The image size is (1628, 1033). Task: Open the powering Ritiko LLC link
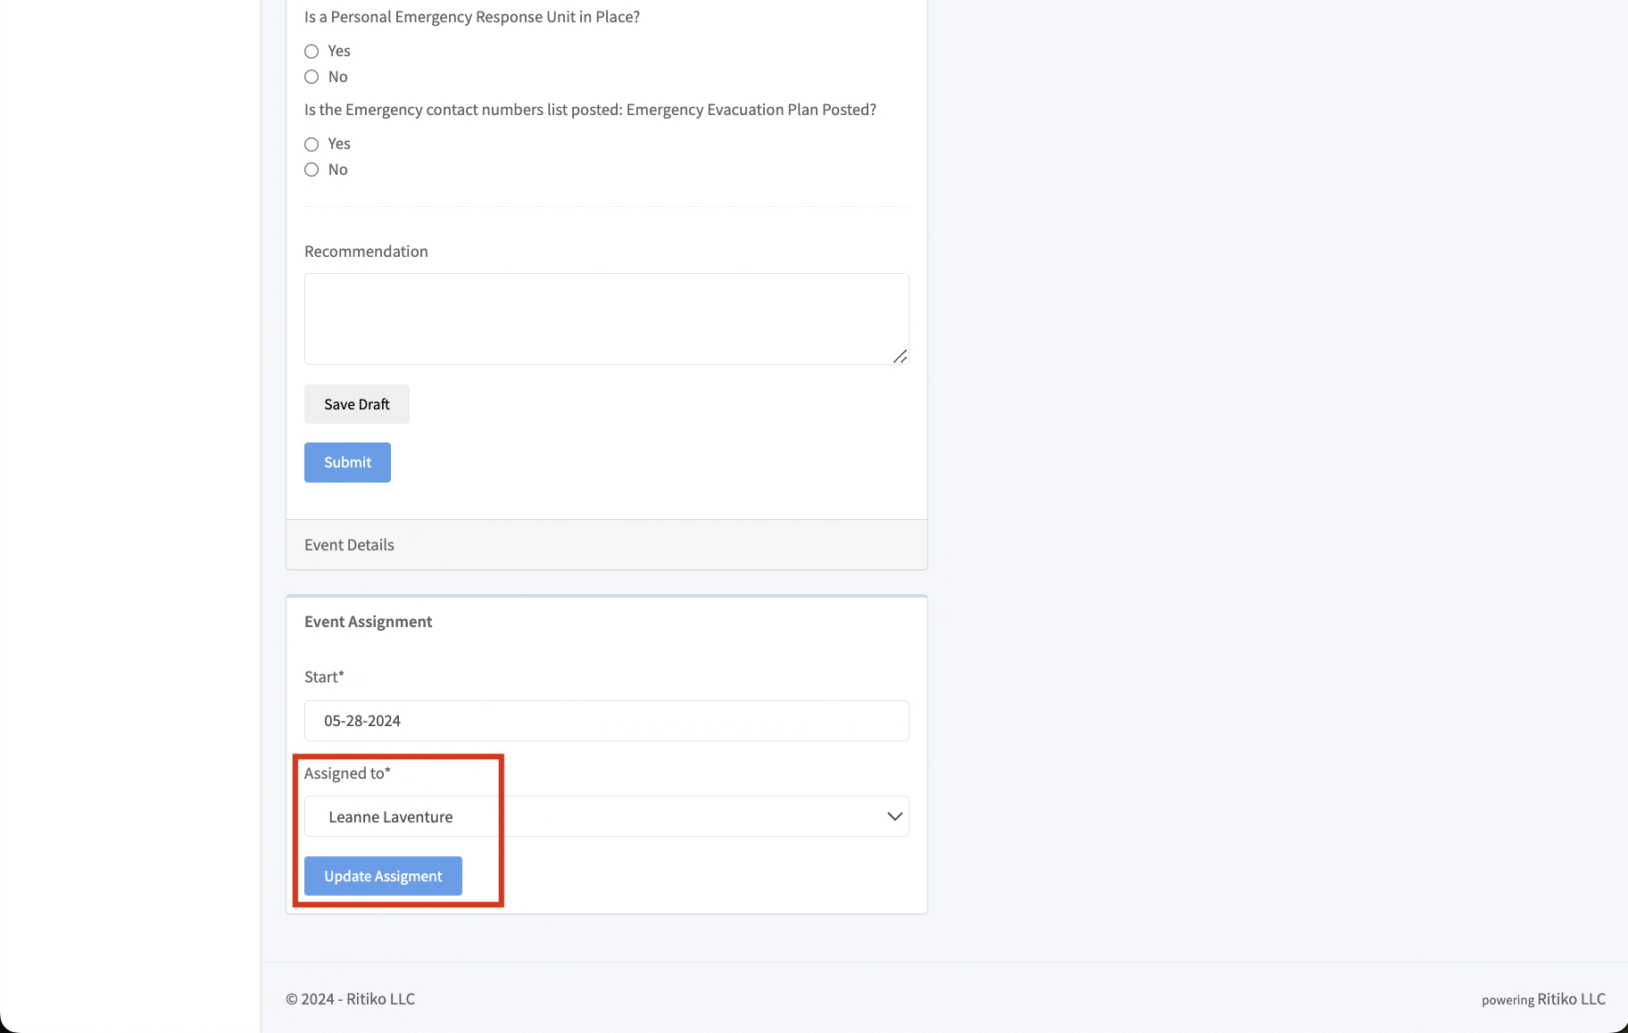point(1543,999)
